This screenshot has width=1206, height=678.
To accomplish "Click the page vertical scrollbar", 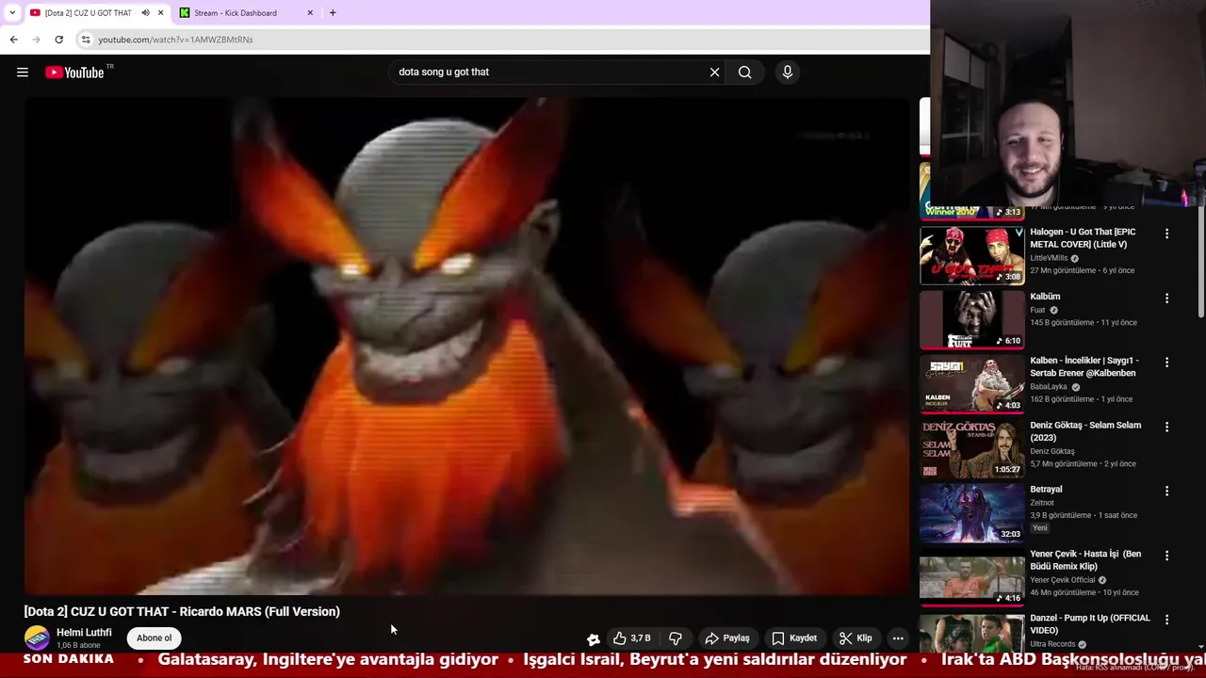I will point(1200,260).
